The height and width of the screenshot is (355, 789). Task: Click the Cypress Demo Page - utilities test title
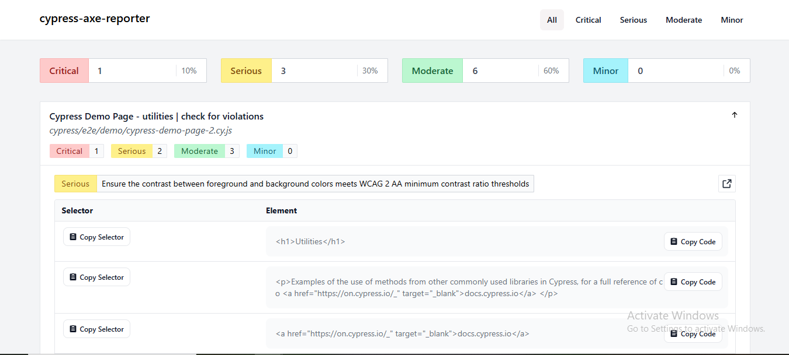click(x=157, y=117)
